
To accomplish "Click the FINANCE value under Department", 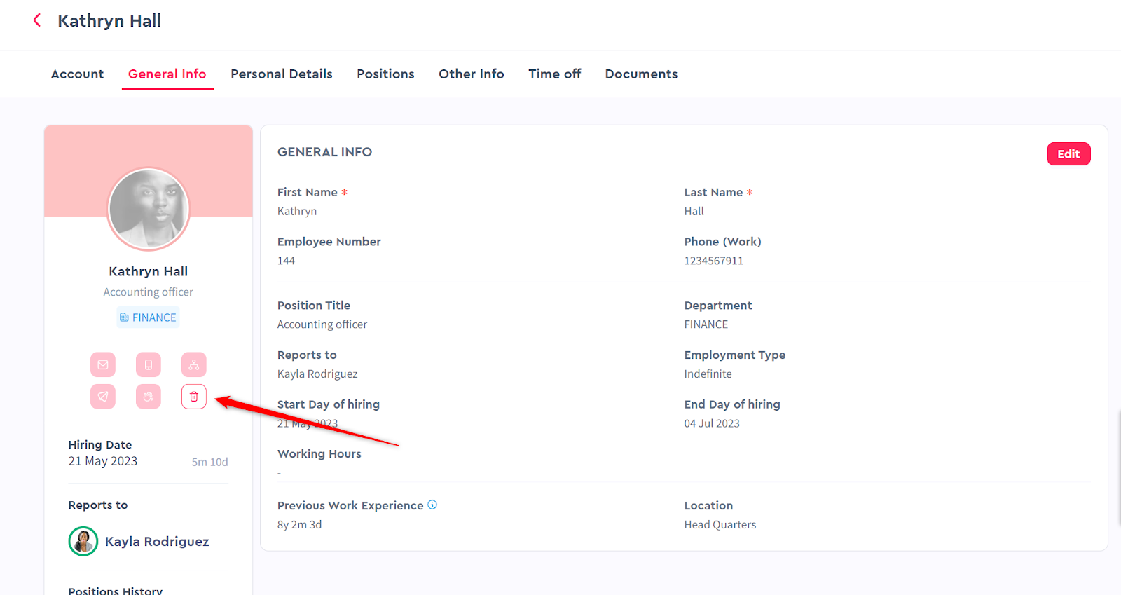I will 706,324.
